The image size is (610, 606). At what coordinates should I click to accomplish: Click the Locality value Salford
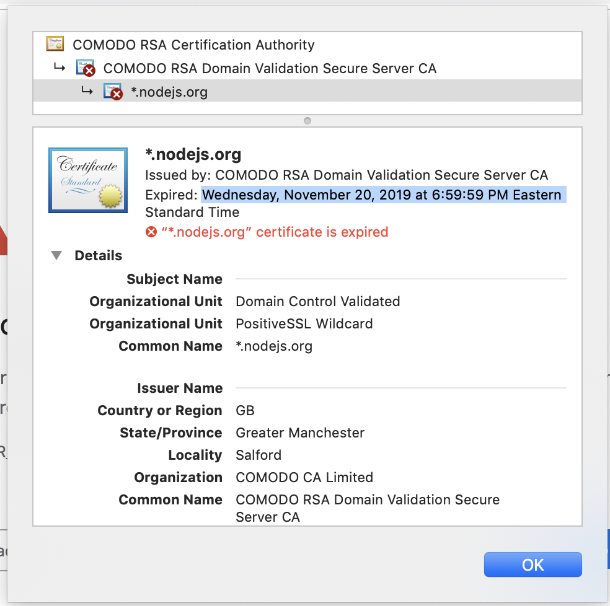pyautogui.click(x=259, y=455)
